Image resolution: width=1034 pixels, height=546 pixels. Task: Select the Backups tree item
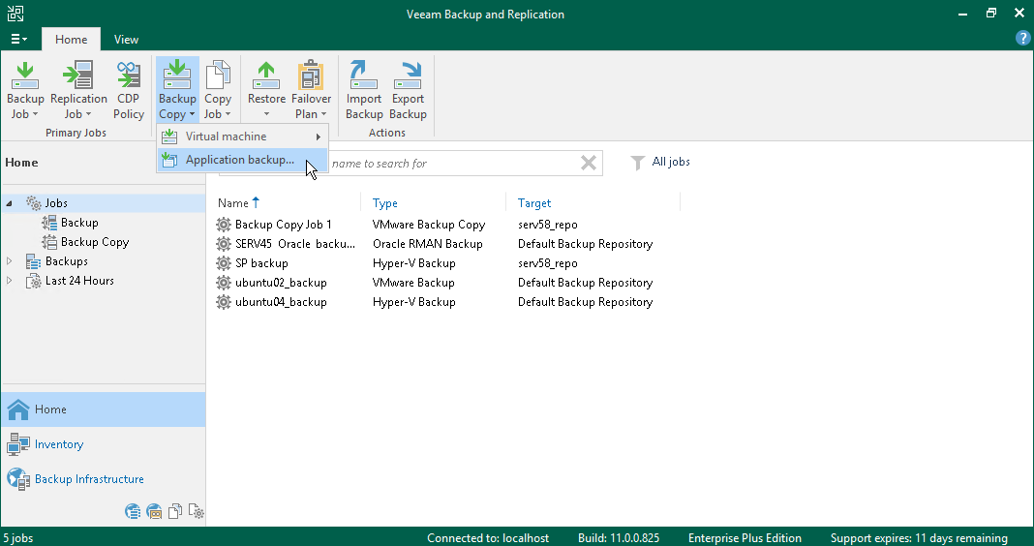tap(66, 261)
